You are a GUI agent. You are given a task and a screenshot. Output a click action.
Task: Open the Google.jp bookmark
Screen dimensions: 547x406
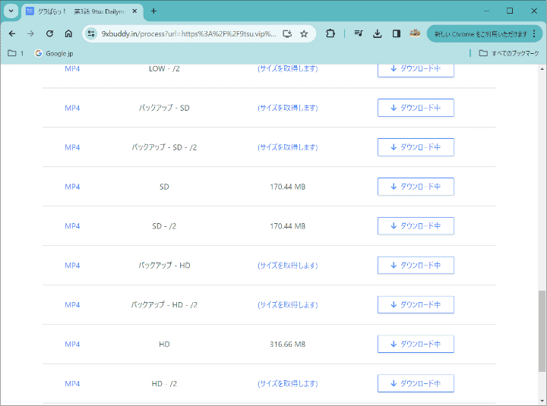click(54, 53)
